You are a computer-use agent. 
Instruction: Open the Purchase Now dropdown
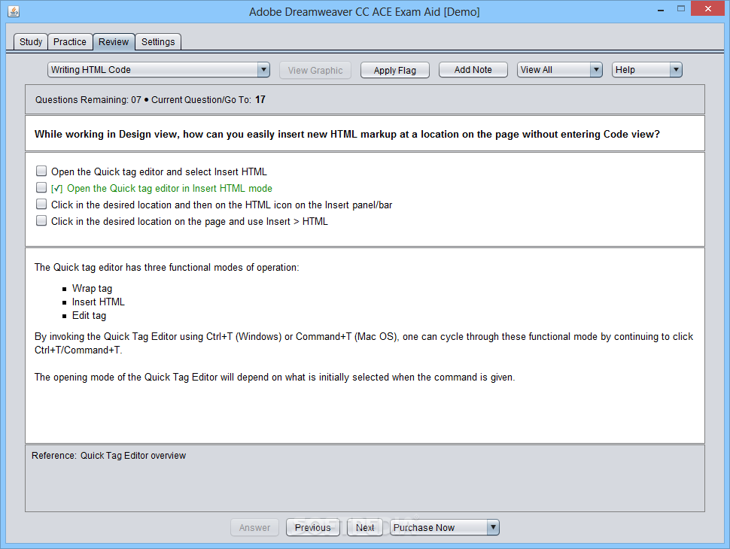pyautogui.click(x=445, y=528)
